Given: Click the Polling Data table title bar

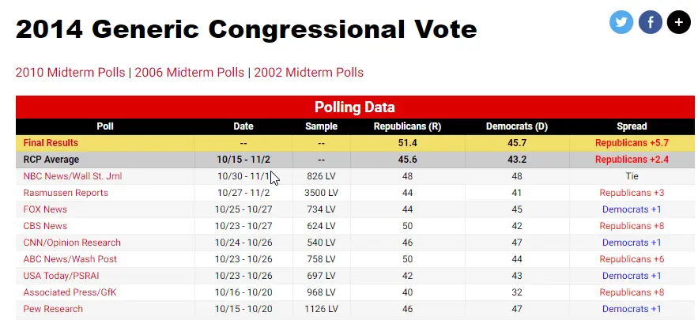Looking at the screenshot, I should (x=355, y=107).
